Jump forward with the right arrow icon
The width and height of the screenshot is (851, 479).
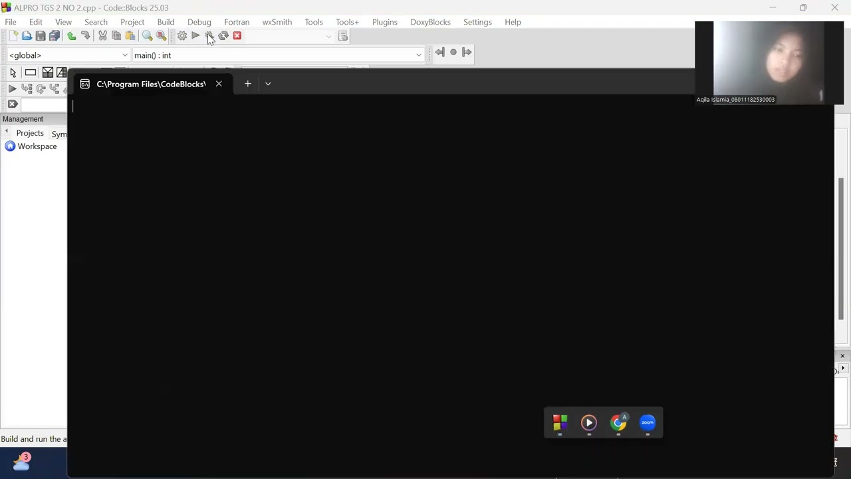tap(467, 52)
